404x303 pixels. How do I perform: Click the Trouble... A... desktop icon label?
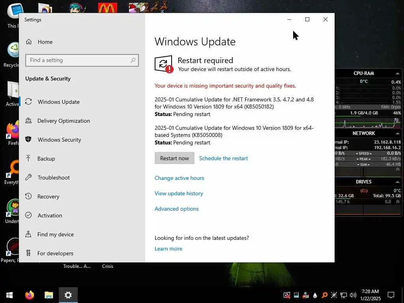[x=77, y=266]
